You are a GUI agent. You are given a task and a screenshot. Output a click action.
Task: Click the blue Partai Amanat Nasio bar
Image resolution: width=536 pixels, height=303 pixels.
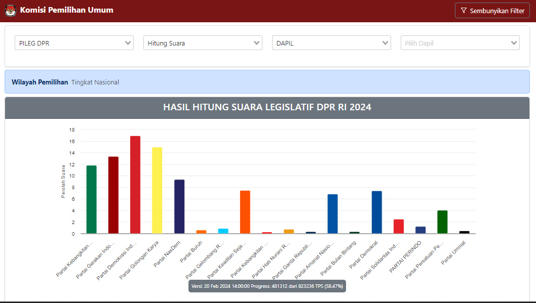coord(333,214)
